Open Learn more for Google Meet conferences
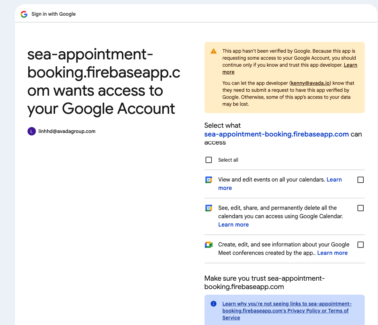The height and width of the screenshot is (325, 378). [332, 253]
